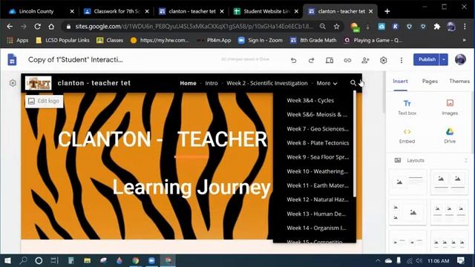
Task: Insert an Embed element
Action: coord(407,136)
